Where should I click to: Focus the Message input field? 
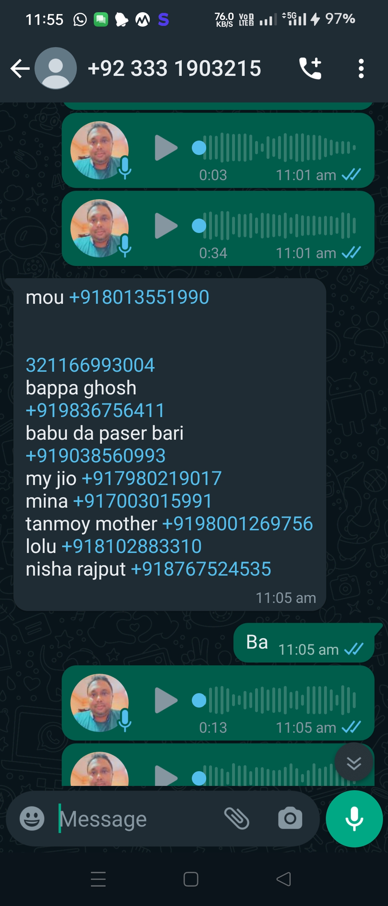(137, 819)
